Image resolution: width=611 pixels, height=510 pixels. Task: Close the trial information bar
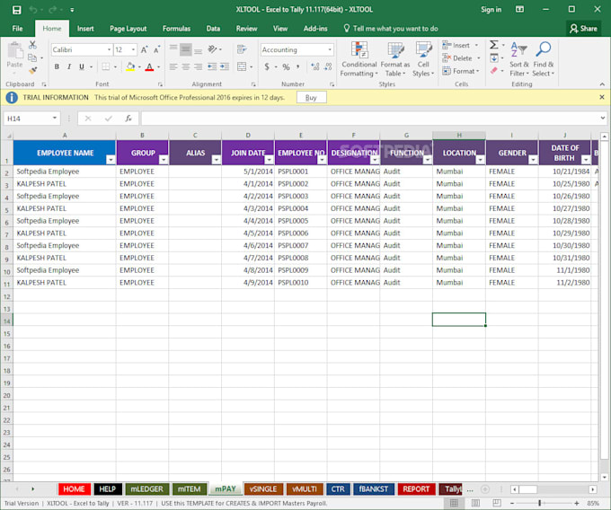602,97
